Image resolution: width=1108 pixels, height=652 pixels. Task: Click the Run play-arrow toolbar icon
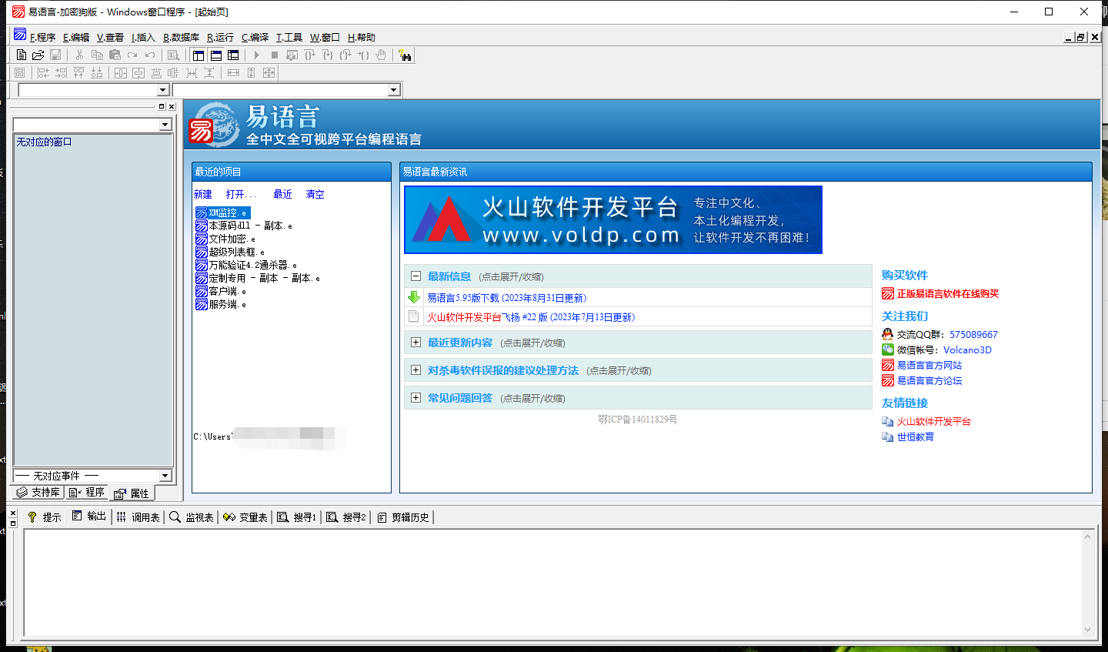coord(256,55)
